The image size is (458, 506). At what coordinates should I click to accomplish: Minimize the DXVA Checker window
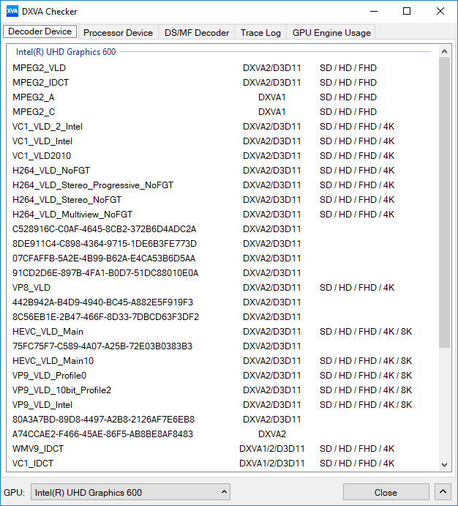coord(374,11)
